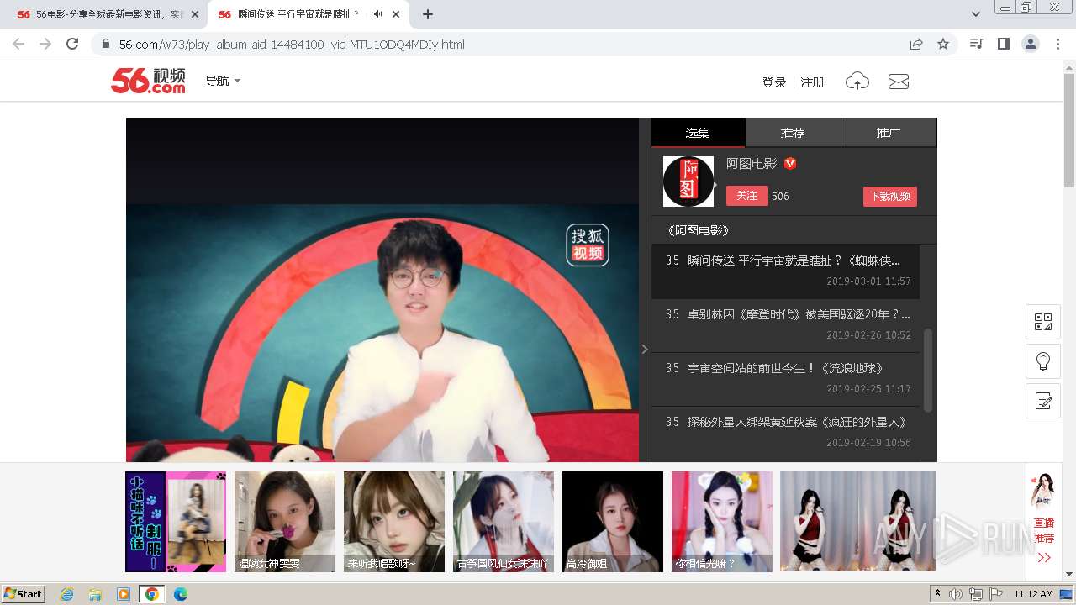Open a new browser tab
Image resolution: width=1076 pixels, height=605 pixels.
point(428,14)
